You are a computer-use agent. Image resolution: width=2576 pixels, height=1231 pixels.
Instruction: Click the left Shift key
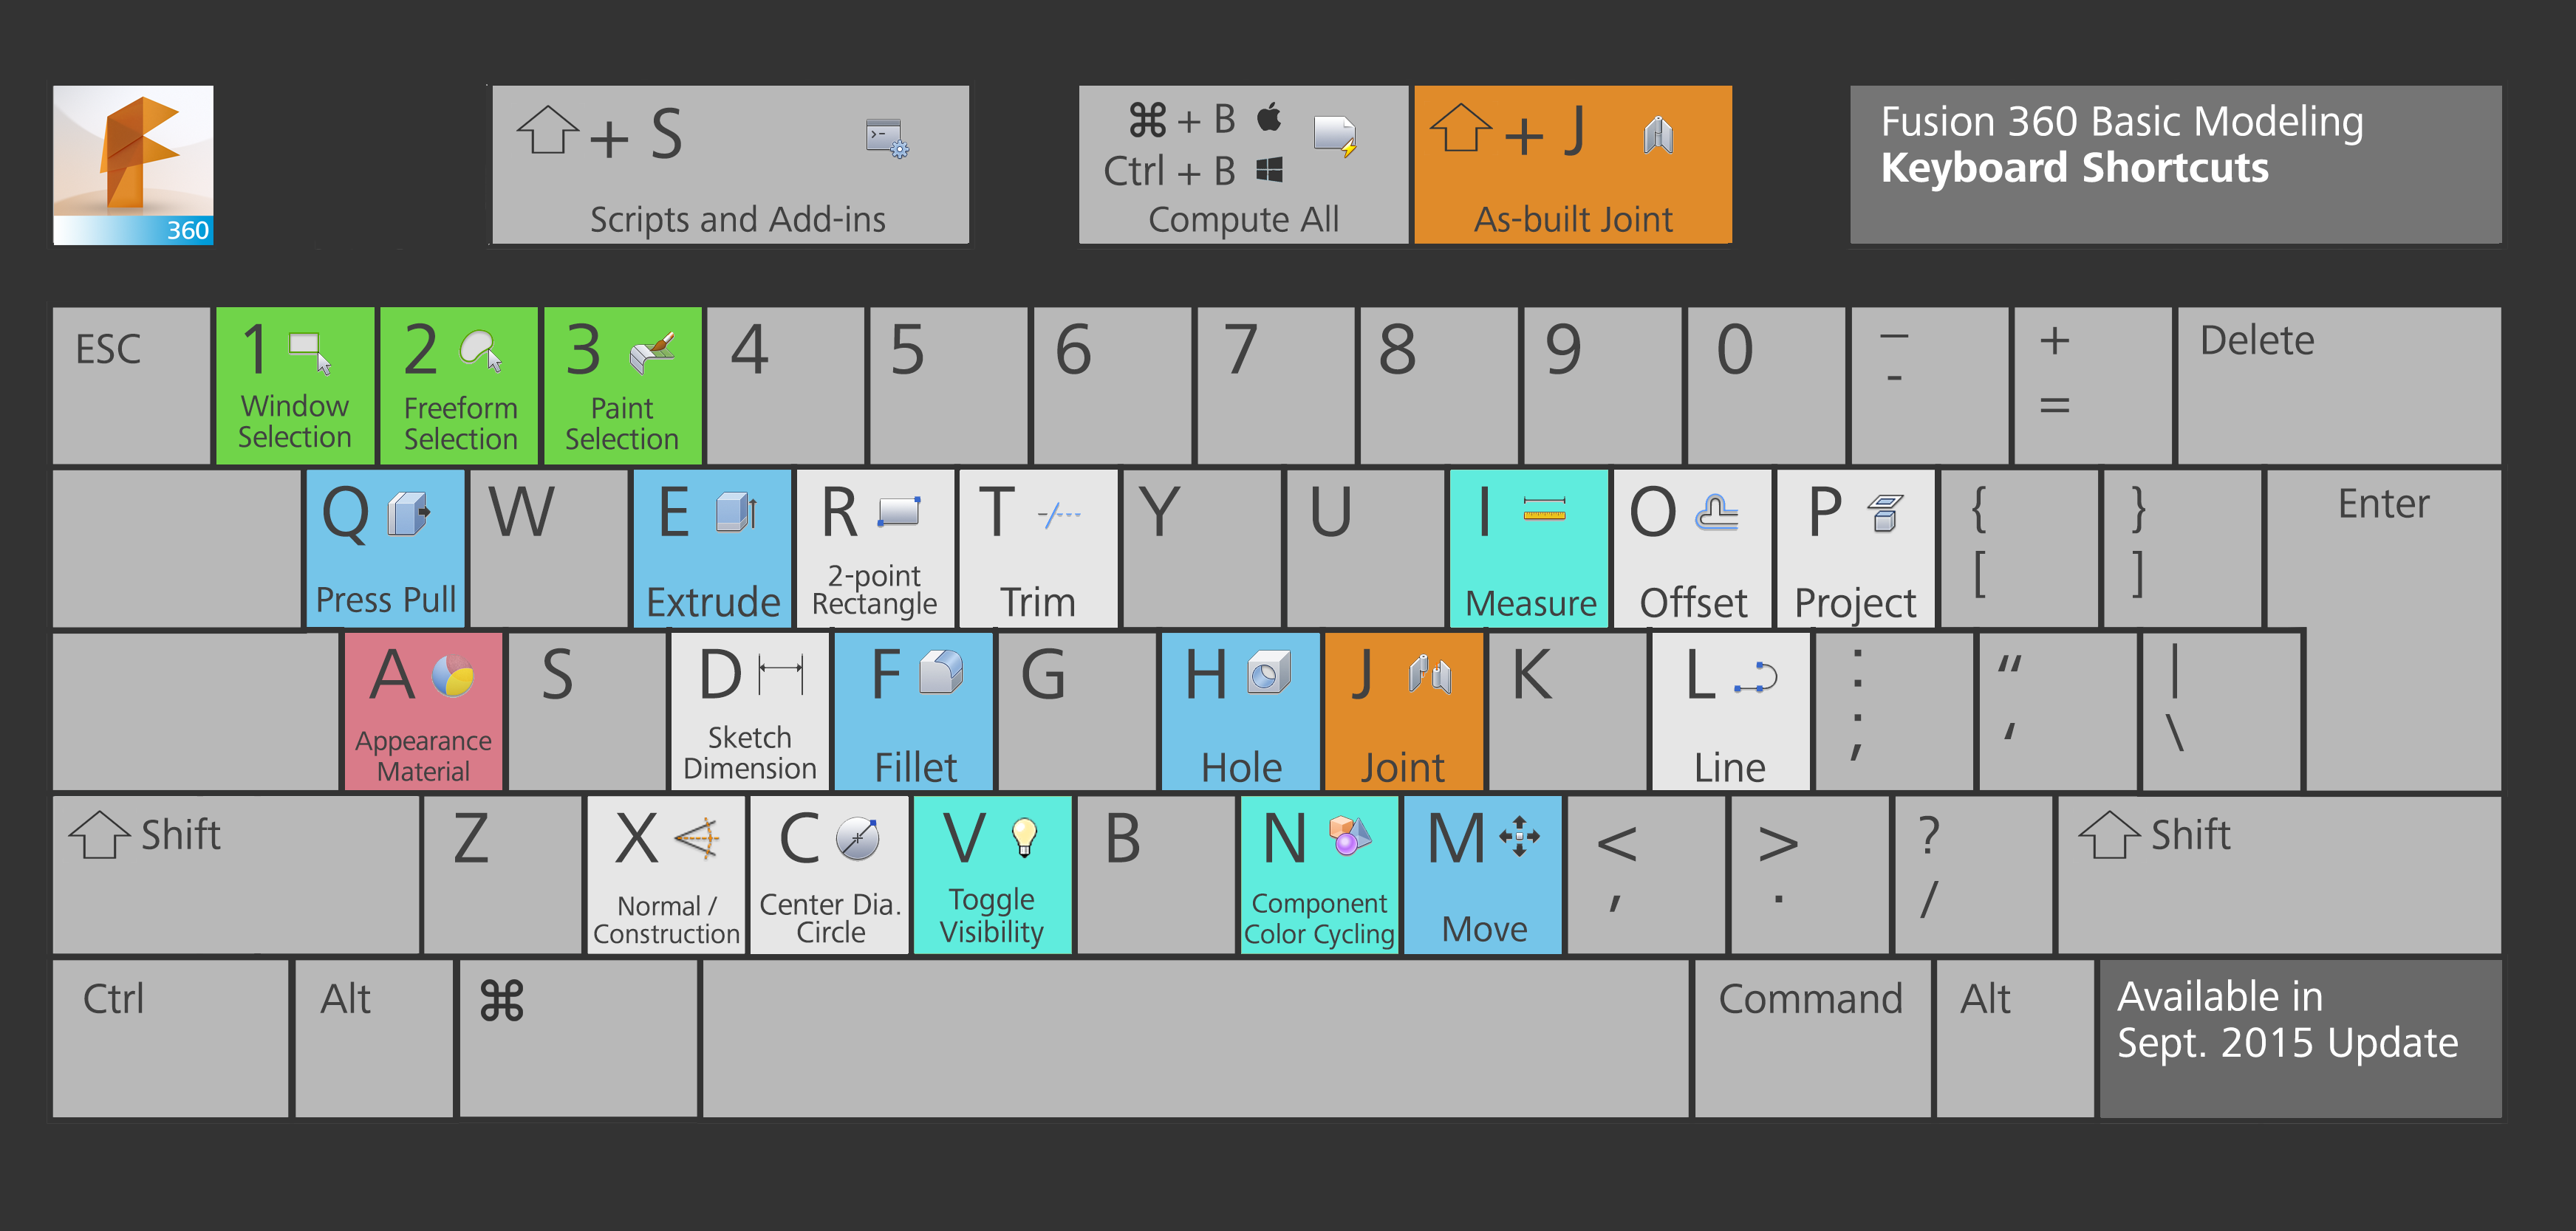tap(236, 874)
